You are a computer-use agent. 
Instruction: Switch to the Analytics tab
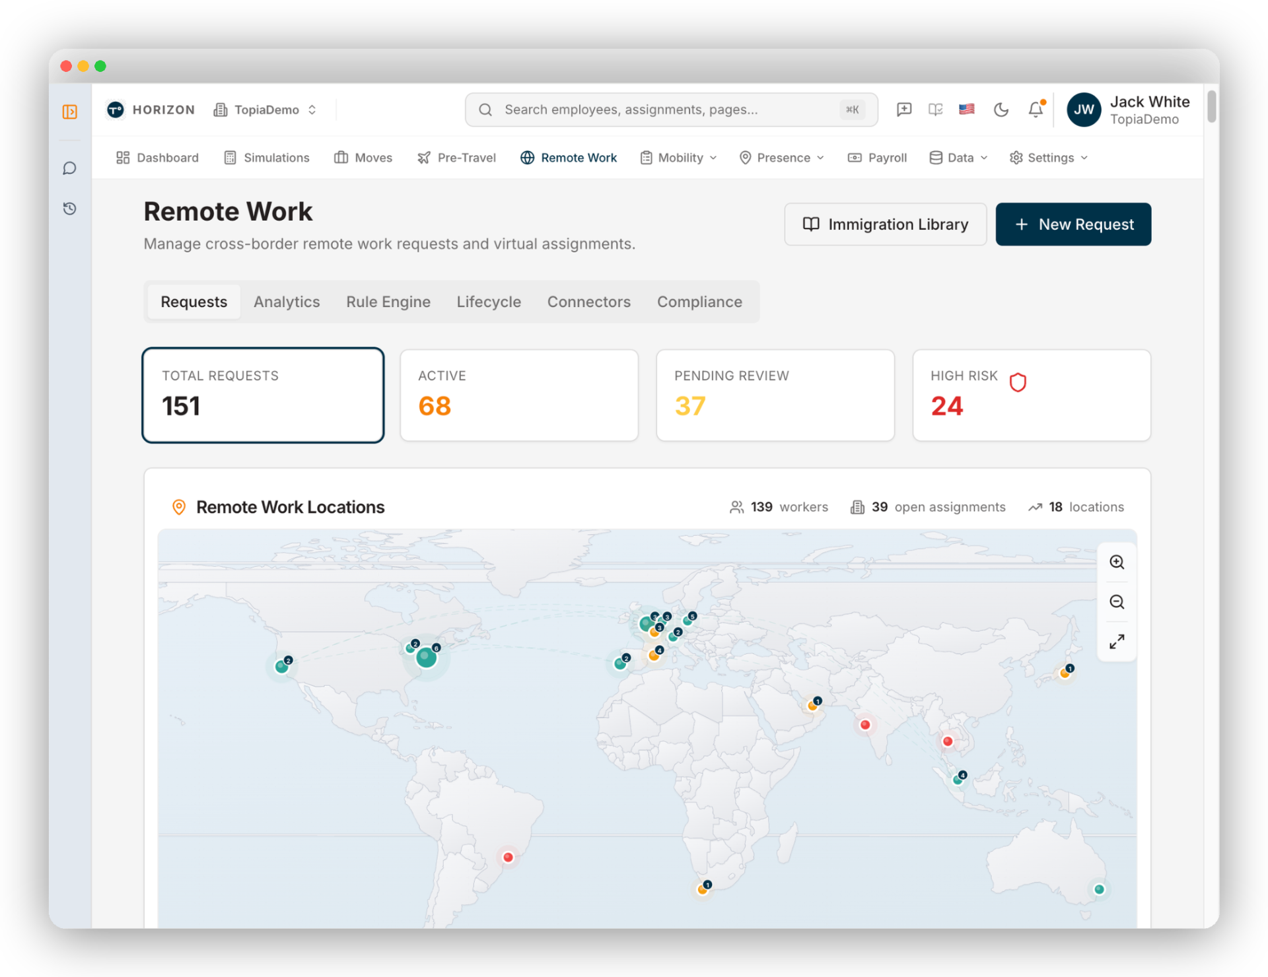click(x=287, y=302)
